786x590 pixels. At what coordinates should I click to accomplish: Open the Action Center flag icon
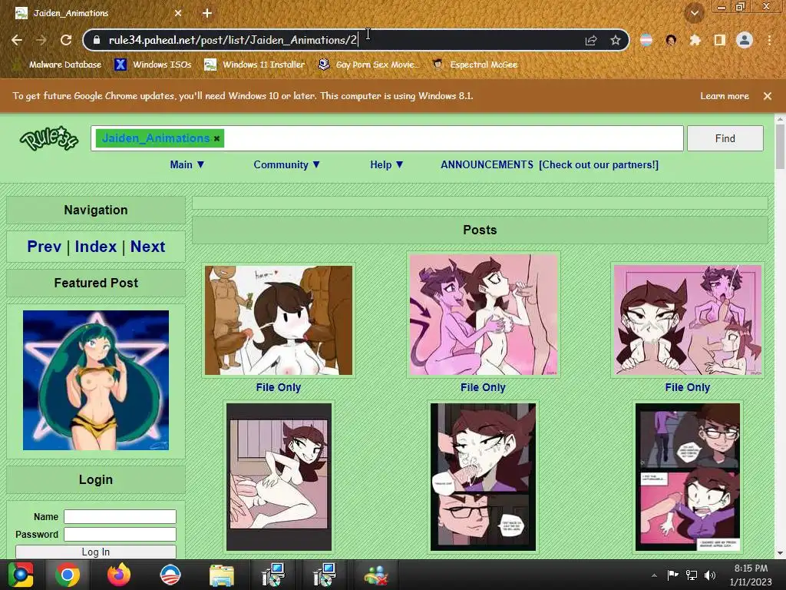click(672, 575)
